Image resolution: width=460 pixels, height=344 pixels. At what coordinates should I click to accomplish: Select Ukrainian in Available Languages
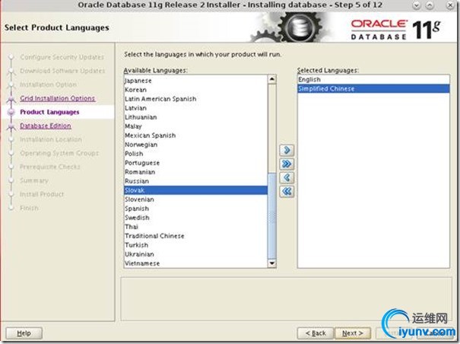click(x=195, y=254)
